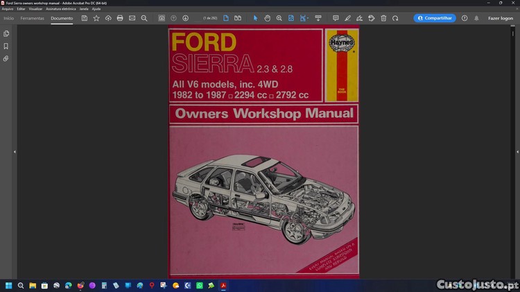520x292 pixels.
Task: Click the page number field showing 1 de 292
Action: 210,18
